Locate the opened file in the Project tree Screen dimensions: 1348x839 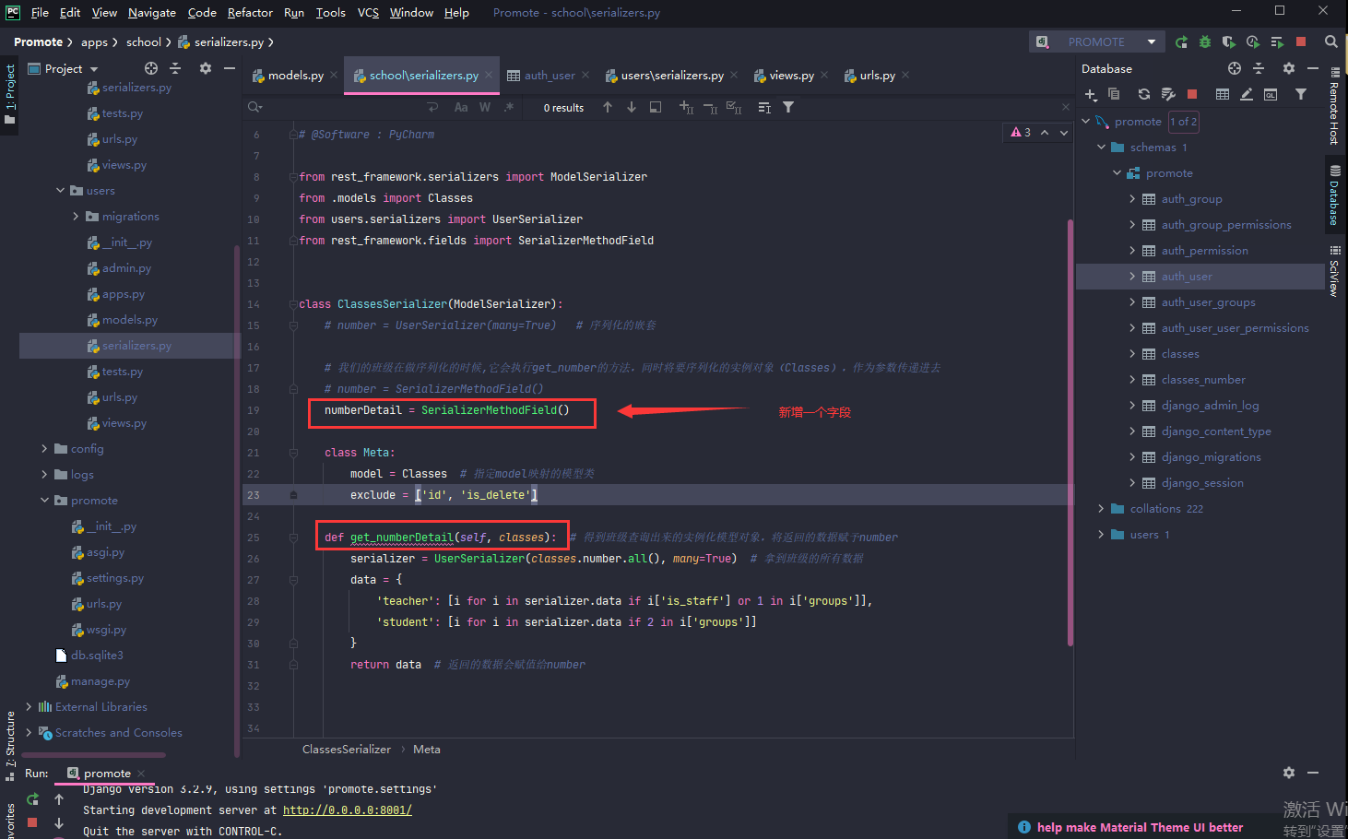(151, 68)
